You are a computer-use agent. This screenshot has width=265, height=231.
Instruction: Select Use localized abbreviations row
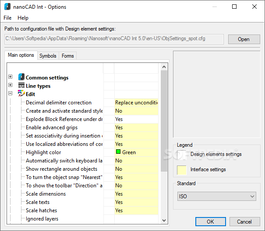coord(64,144)
